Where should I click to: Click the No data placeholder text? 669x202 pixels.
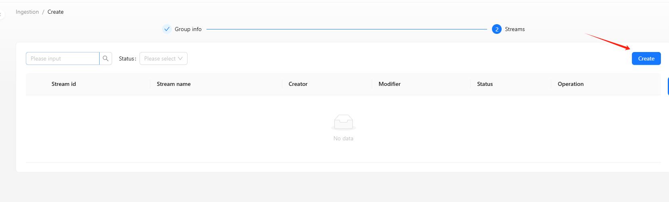click(x=343, y=138)
